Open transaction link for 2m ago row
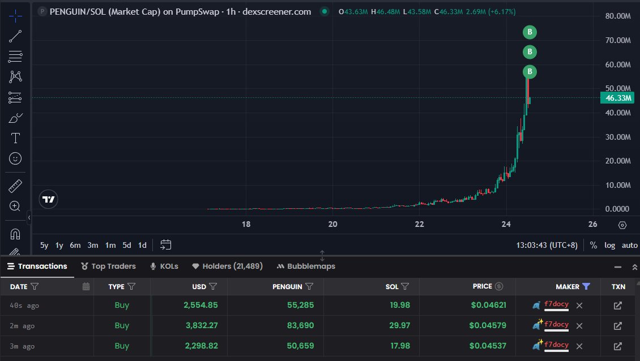 coord(617,326)
